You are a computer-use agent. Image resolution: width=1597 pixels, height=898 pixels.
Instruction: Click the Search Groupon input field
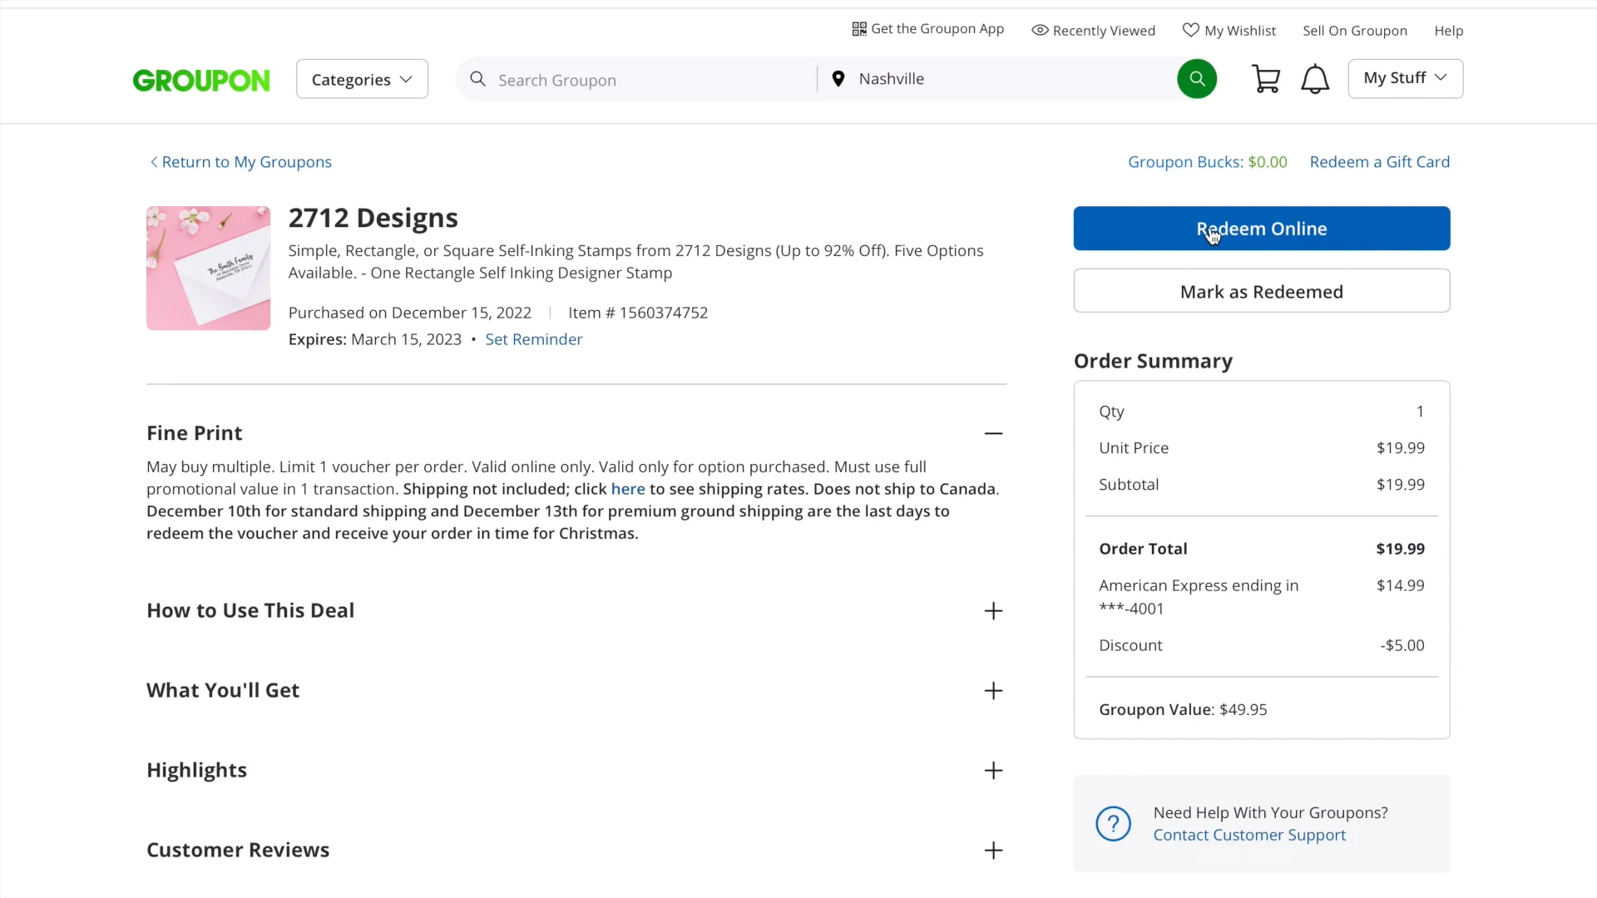coord(649,80)
